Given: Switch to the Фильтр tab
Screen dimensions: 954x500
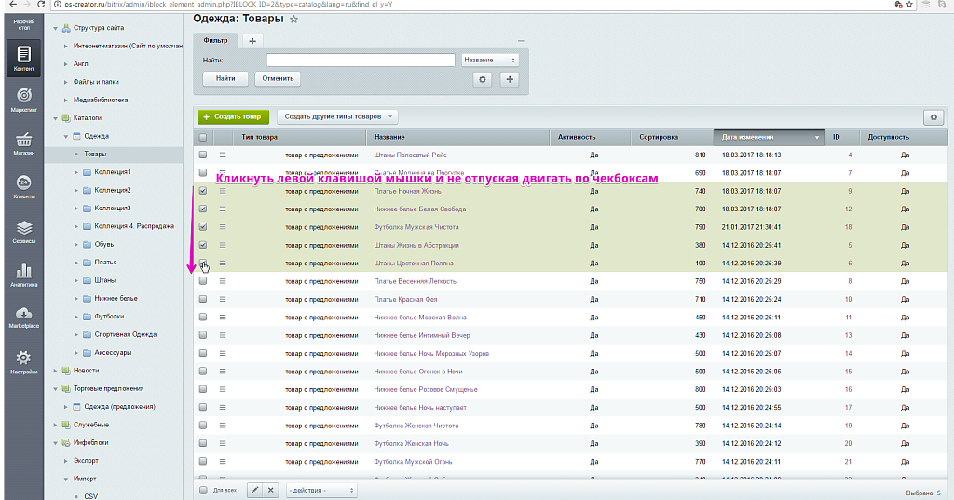Looking at the screenshot, I should pyautogui.click(x=215, y=41).
